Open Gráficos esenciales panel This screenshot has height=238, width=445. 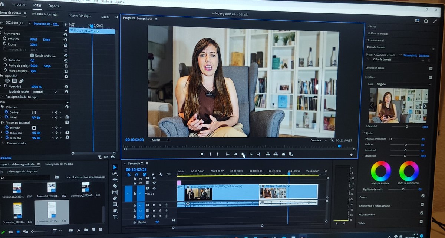tap(378, 33)
